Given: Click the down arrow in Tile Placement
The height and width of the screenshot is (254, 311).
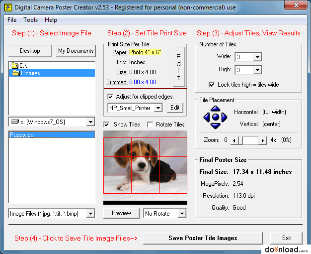Looking at the screenshot, I should tap(216, 126).
